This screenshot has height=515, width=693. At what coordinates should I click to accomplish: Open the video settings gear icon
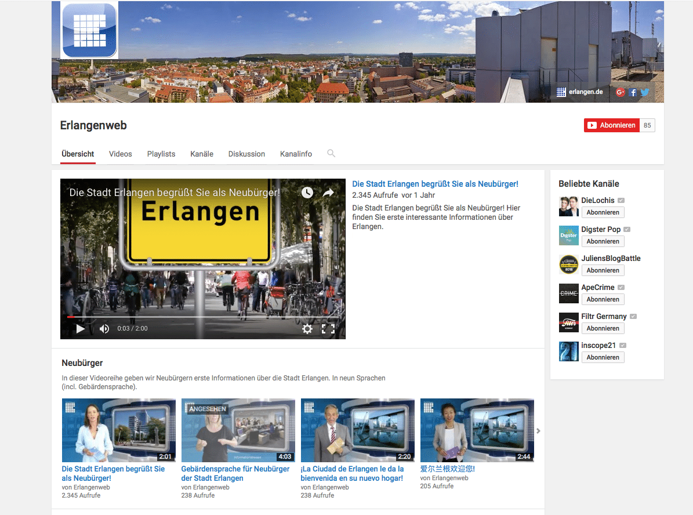click(x=307, y=328)
